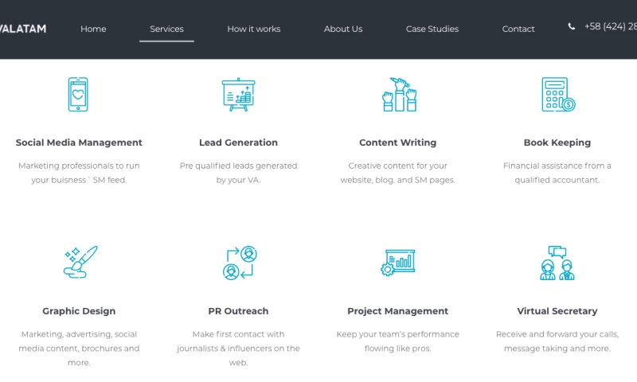Click the Virtual Secretary heading

click(x=557, y=311)
